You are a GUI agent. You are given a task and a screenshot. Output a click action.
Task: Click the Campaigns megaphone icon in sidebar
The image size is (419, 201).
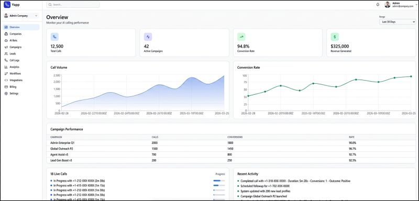[x=6, y=47]
